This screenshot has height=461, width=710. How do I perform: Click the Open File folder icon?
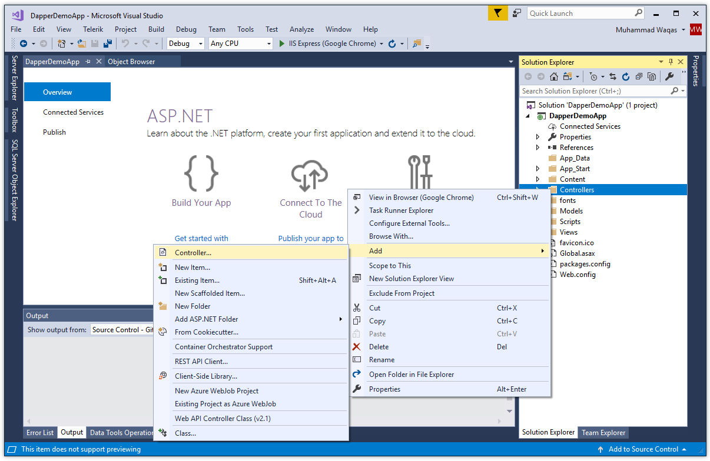[82, 44]
